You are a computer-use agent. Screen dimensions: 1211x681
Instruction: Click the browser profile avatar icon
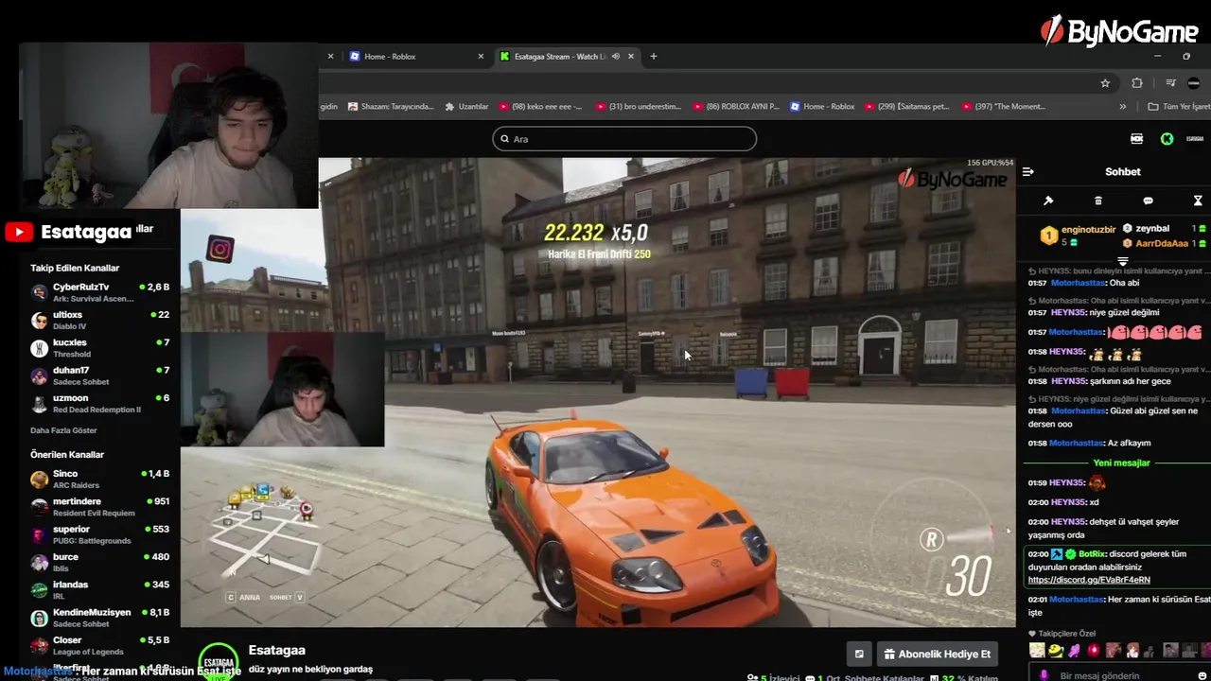1194,83
